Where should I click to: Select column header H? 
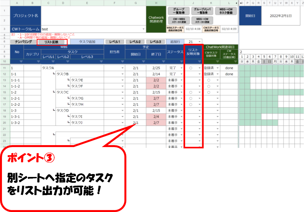[156, 3]
